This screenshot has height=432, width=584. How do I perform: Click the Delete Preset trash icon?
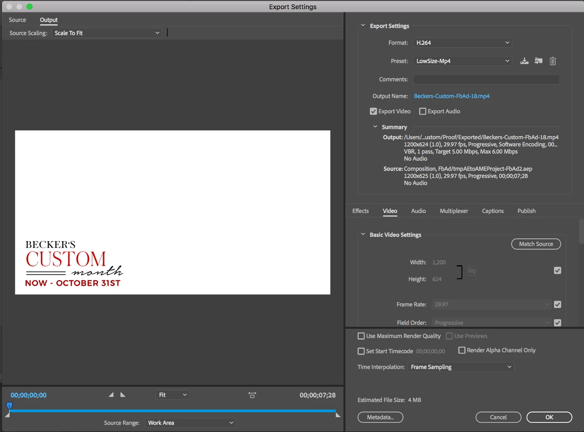[x=553, y=61]
